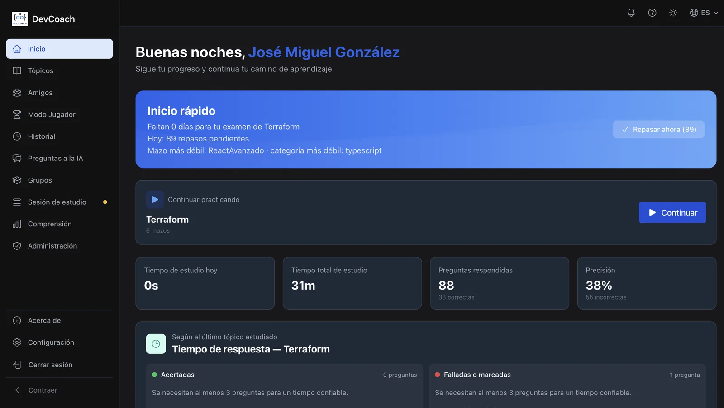This screenshot has width=724, height=408.
Task: Click the Historial clock icon
Action: pyautogui.click(x=17, y=136)
